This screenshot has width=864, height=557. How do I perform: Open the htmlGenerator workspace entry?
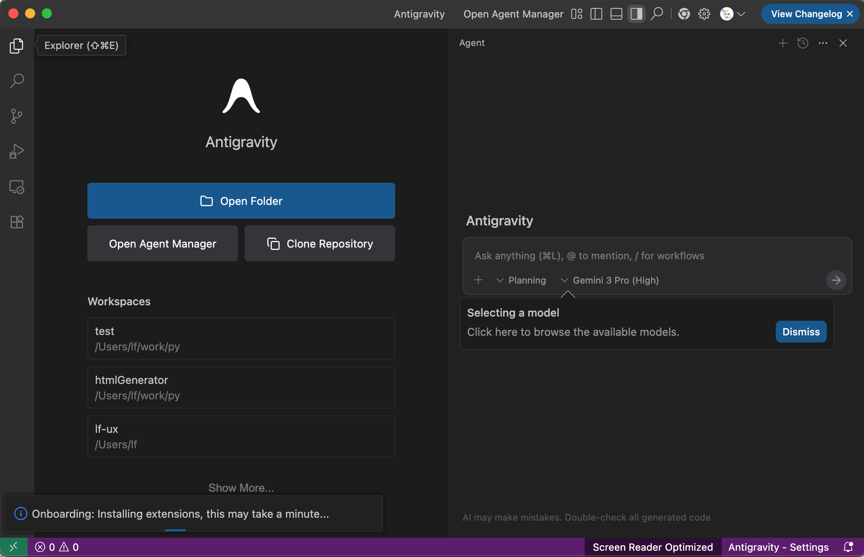241,387
